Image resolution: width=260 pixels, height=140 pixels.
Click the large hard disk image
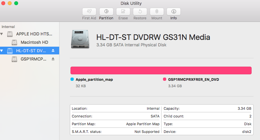(80, 39)
